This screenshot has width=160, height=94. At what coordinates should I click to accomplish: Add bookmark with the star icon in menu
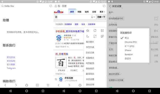point(88,31)
